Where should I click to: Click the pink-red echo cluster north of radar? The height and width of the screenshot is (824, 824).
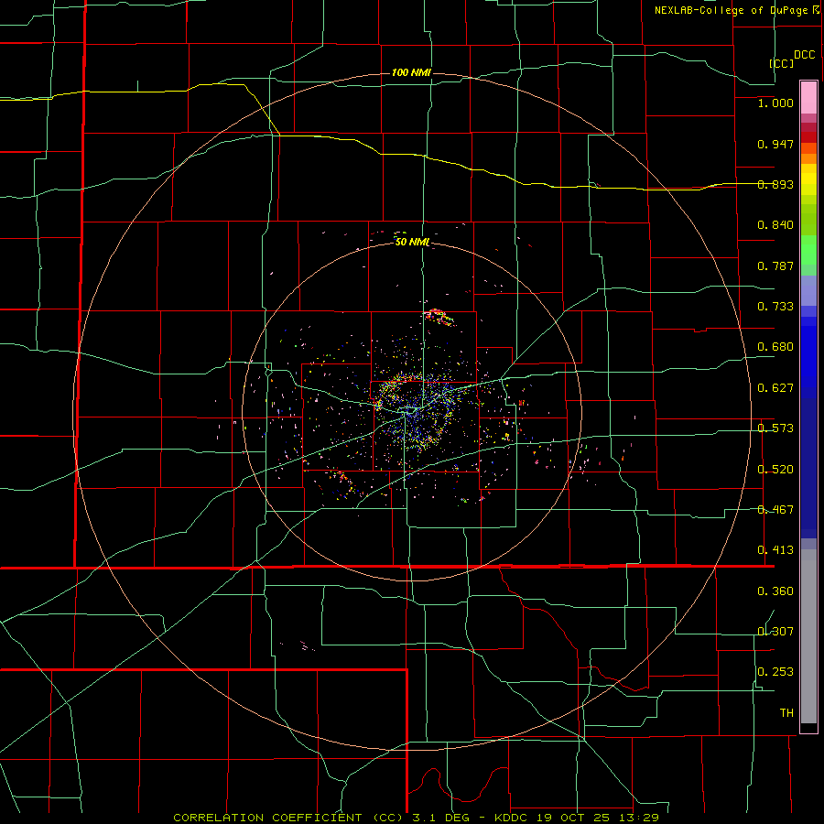(x=439, y=317)
